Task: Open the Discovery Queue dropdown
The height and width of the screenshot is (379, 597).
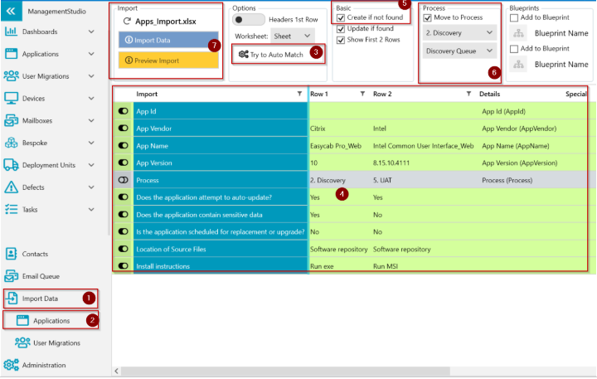Action: click(x=459, y=51)
